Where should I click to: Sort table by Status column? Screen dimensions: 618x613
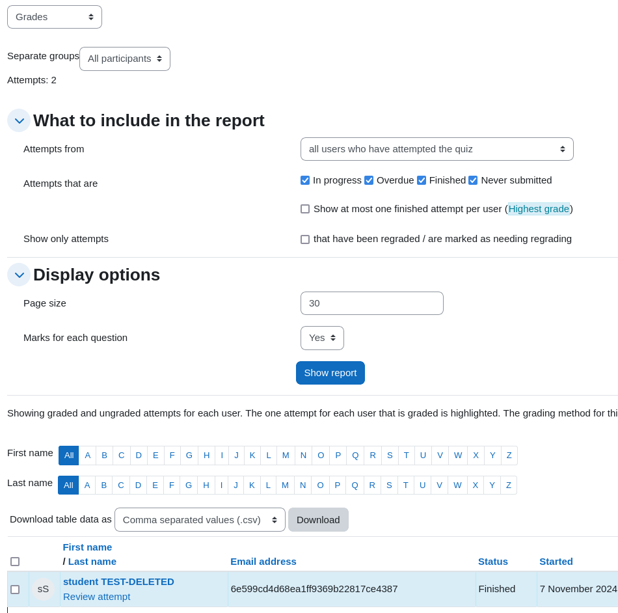493,562
